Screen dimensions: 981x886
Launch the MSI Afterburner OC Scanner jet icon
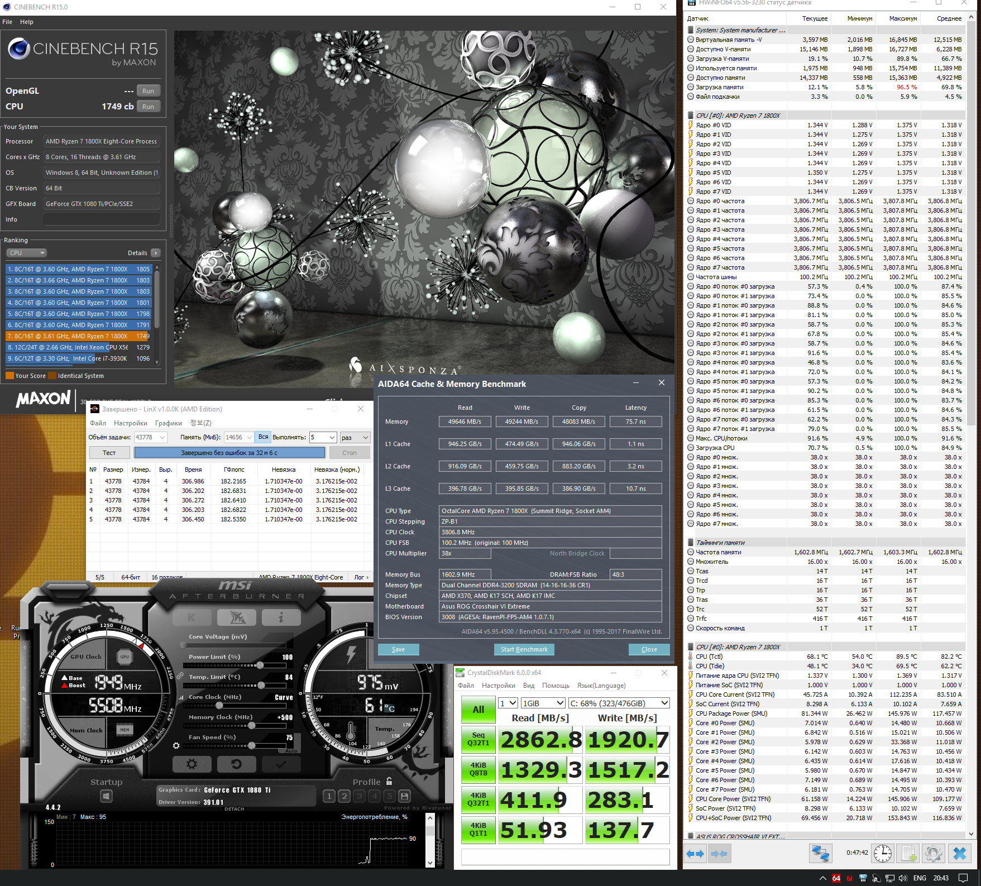(236, 617)
